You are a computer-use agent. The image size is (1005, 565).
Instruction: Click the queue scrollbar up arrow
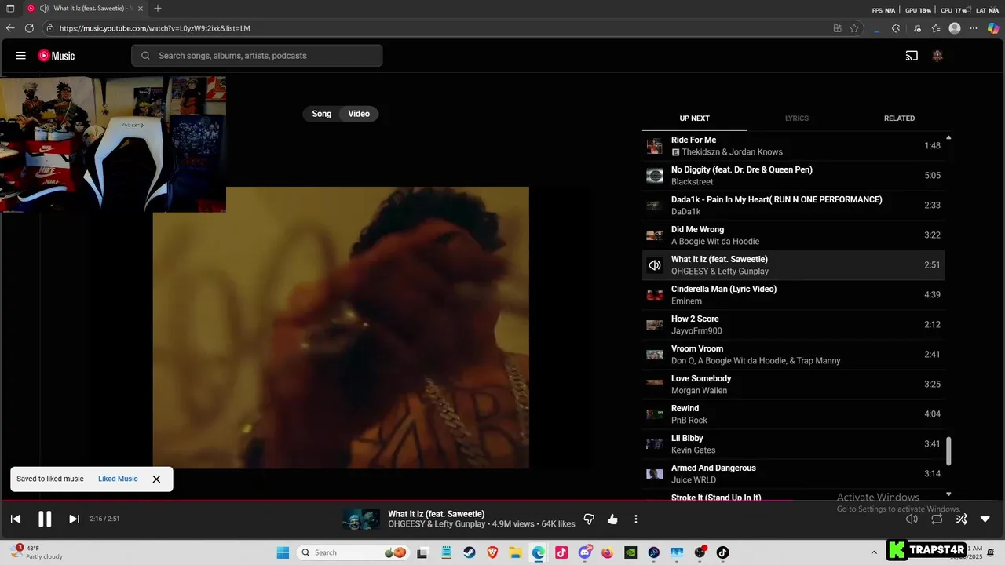coord(948,137)
